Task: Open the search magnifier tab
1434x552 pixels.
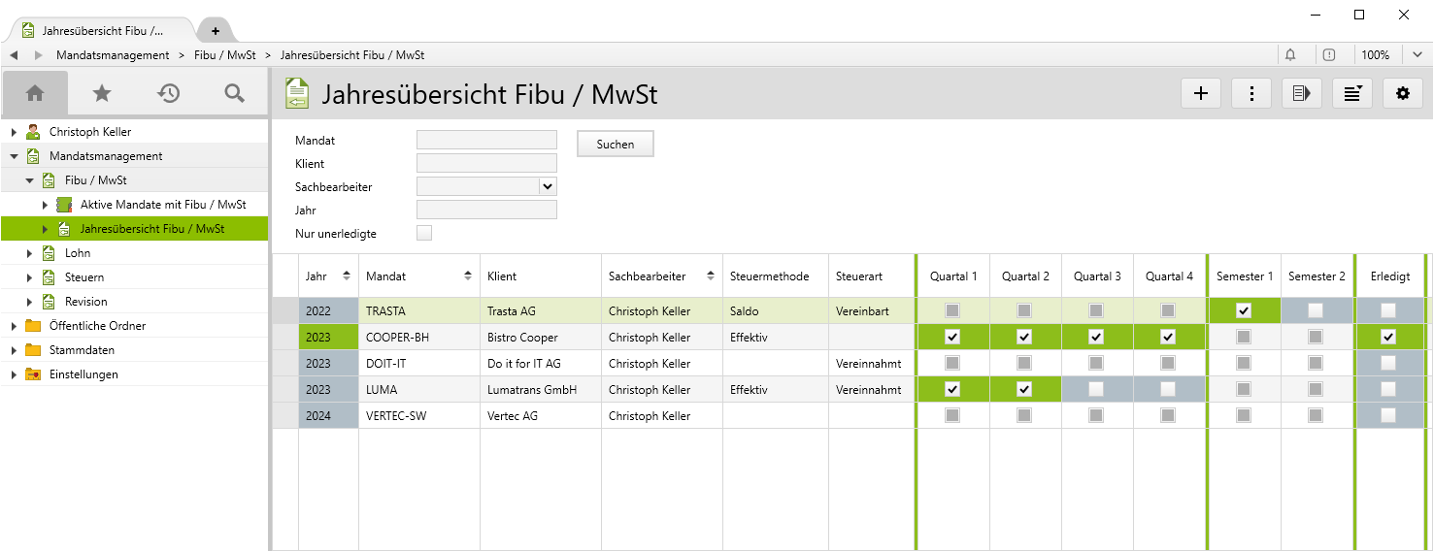Action: [x=234, y=93]
